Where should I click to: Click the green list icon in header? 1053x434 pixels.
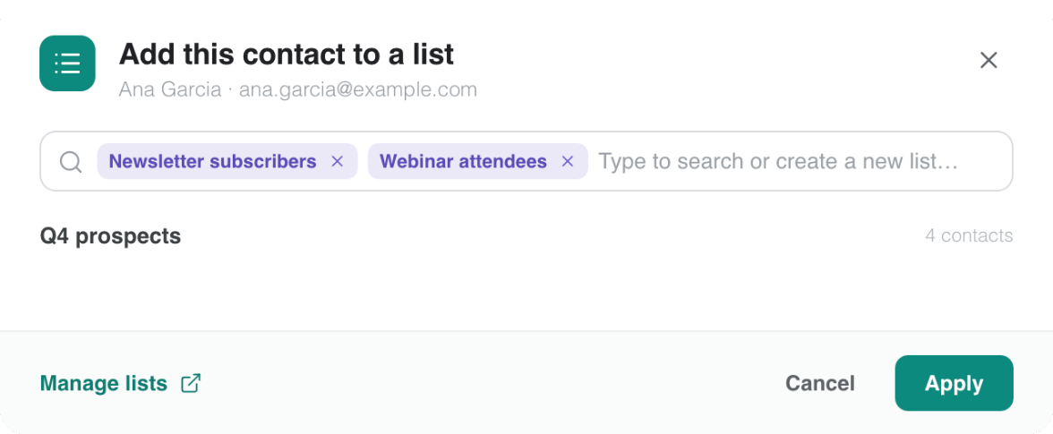[x=67, y=63]
